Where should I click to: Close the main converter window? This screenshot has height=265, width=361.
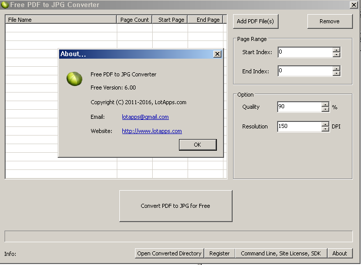353,5
